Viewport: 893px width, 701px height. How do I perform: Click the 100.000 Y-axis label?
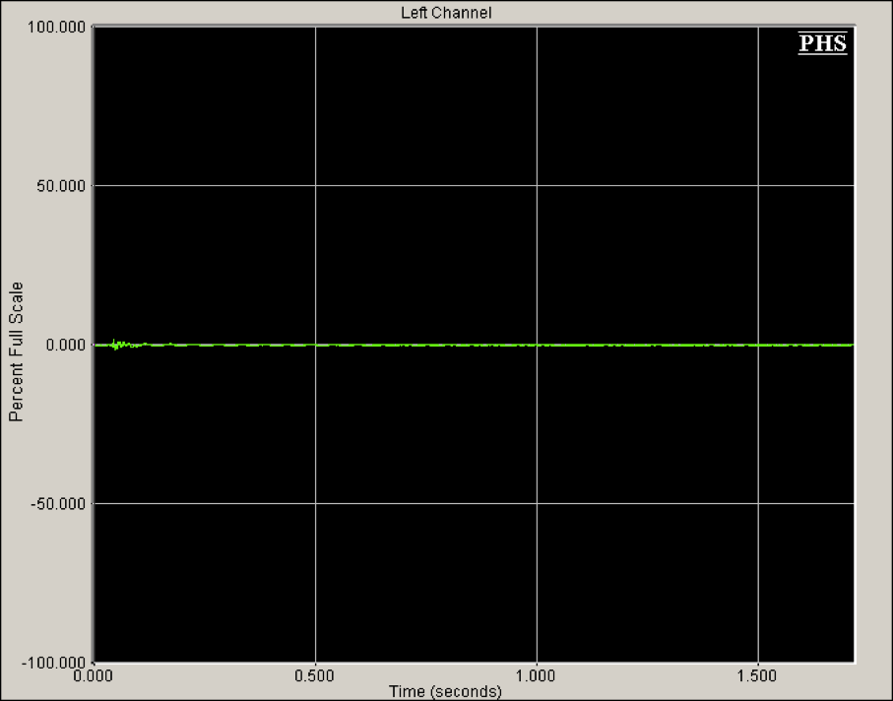click(56, 27)
